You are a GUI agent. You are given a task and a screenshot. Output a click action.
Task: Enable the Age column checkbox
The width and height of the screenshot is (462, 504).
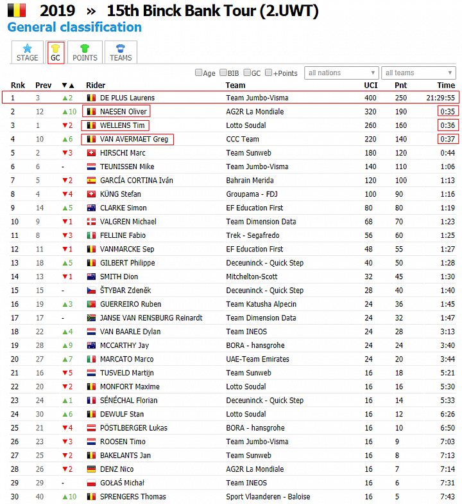point(199,73)
